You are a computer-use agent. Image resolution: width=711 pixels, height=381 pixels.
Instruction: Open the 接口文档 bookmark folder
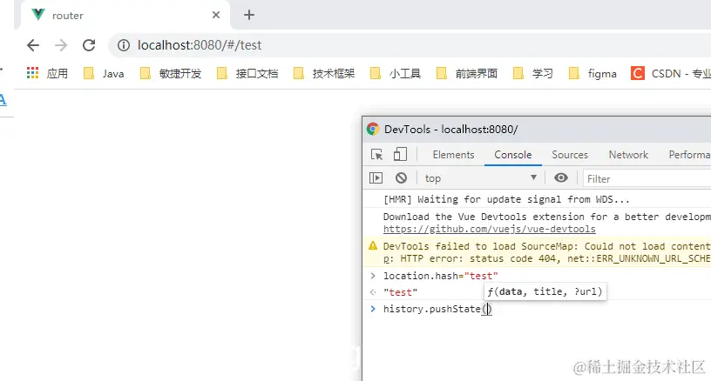point(247,73)
